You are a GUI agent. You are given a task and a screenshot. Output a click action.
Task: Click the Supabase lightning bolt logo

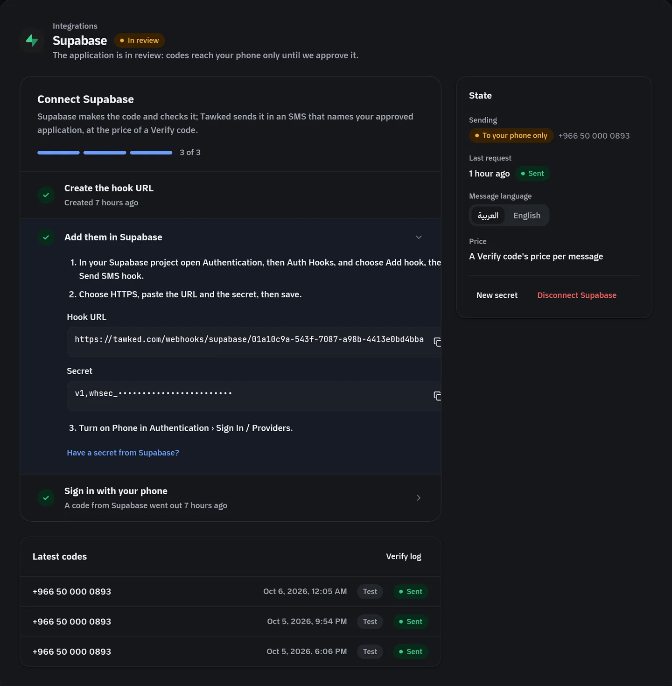pyautogui.click(x=32, y=41)
